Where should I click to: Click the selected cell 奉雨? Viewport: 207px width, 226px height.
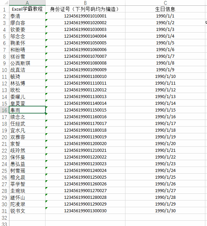(x=27, y=110)
